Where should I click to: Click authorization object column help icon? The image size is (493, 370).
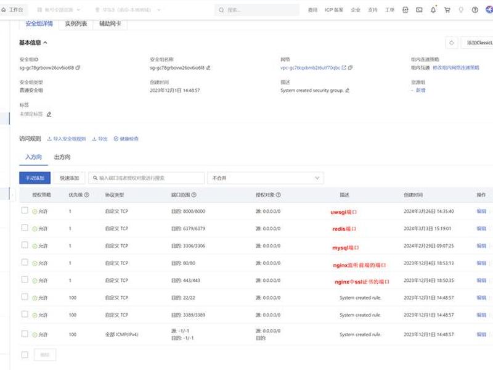(279, 195)
